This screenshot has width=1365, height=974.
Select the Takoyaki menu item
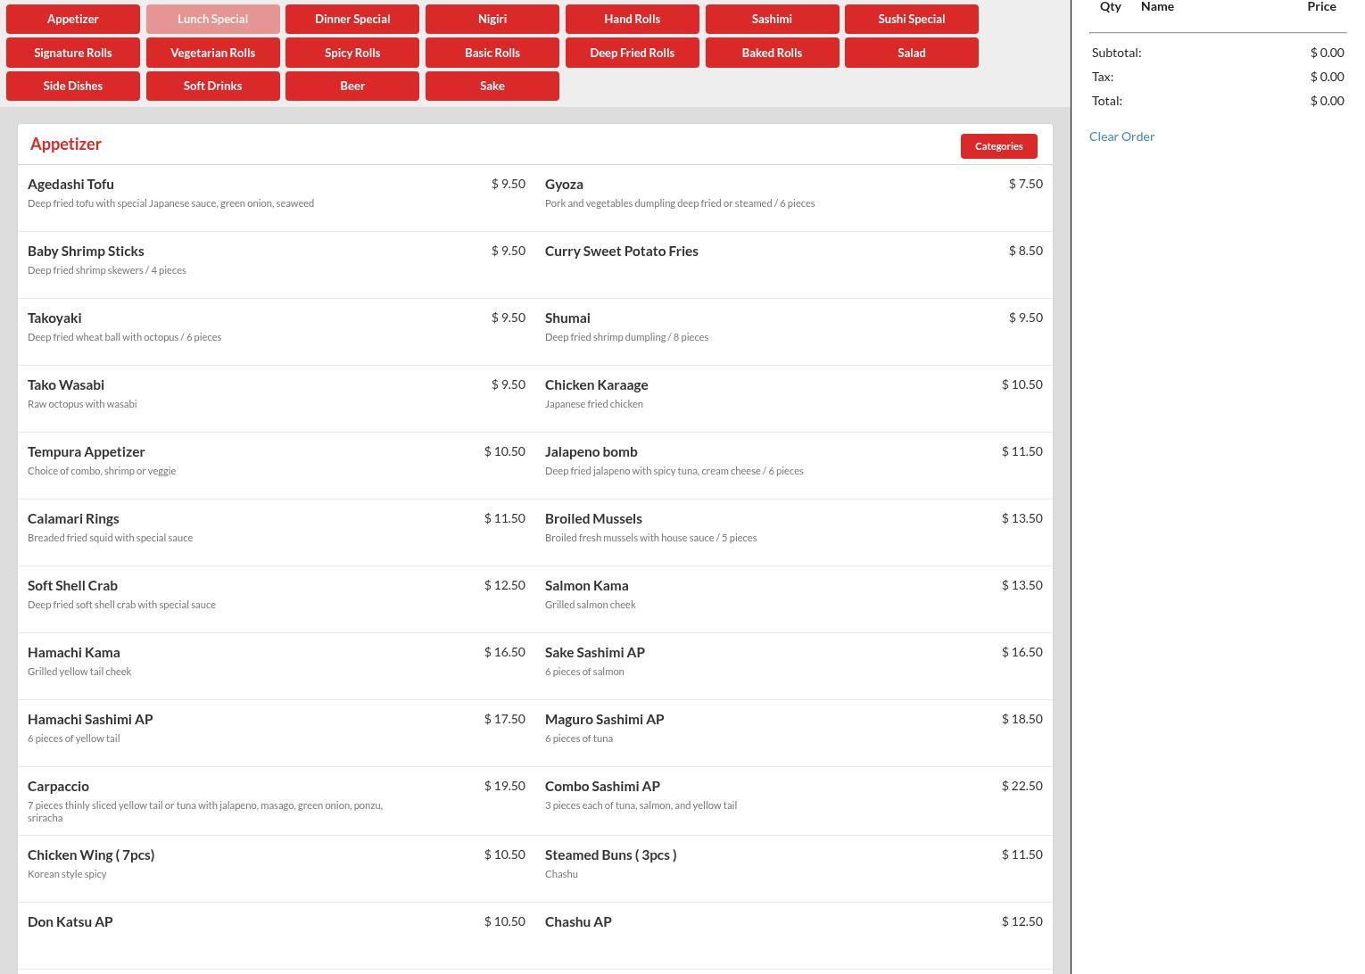55,318
